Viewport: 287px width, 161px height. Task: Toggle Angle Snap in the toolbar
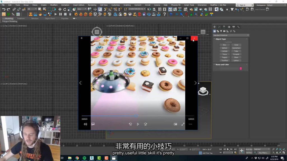coord(110,9)
